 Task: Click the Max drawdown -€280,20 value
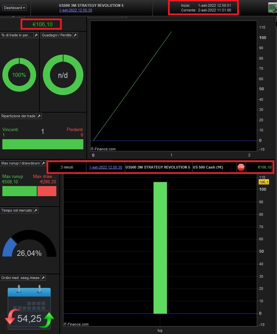click(x=48, y=182)
